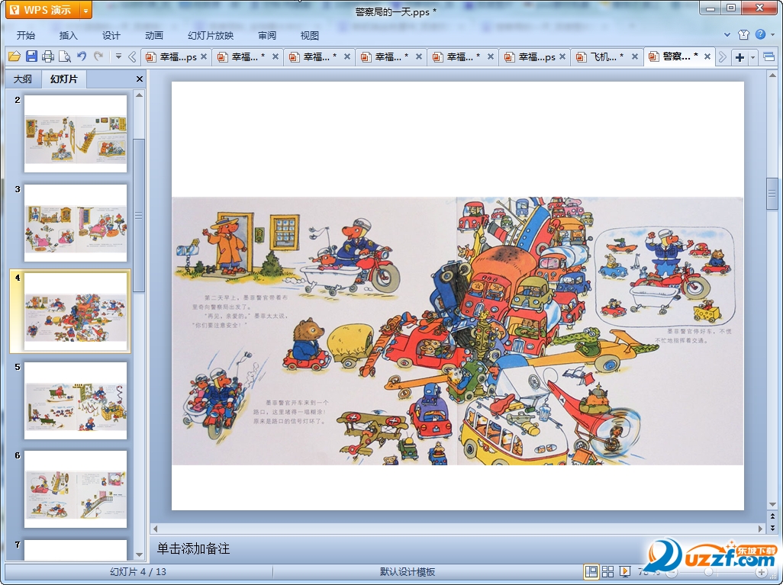Screen dimensions: 783x585
Task: Print the presentation using the printer icon
Action: coord(48,56)
